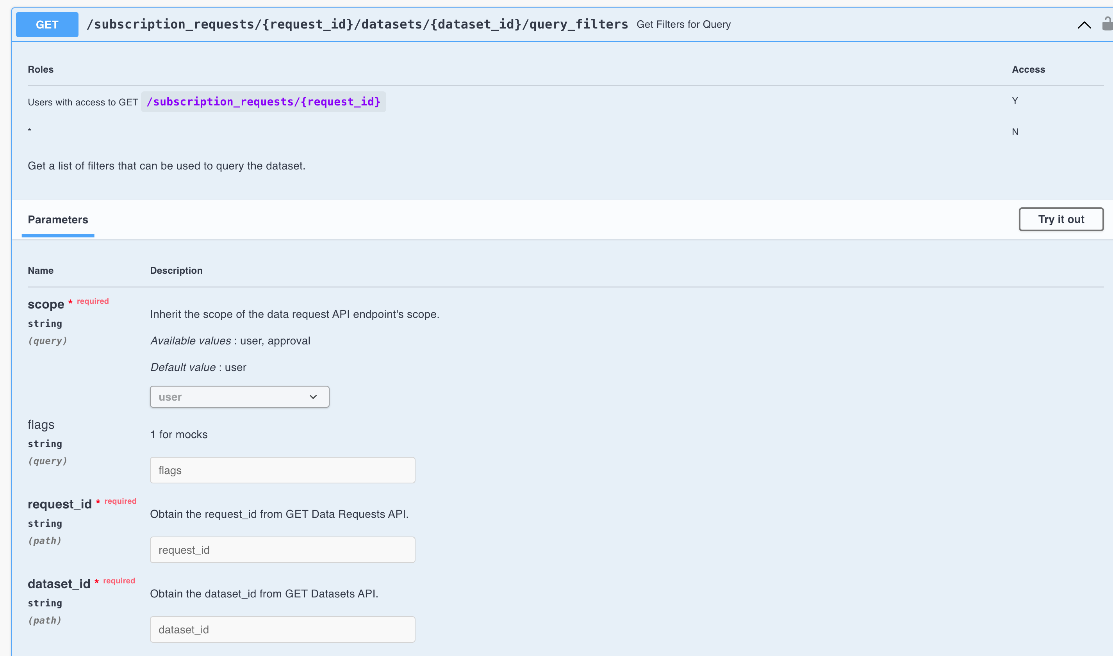The image size is (1113, 656).
Task: Click the authorization lock icon
Action: [1107, 24]
